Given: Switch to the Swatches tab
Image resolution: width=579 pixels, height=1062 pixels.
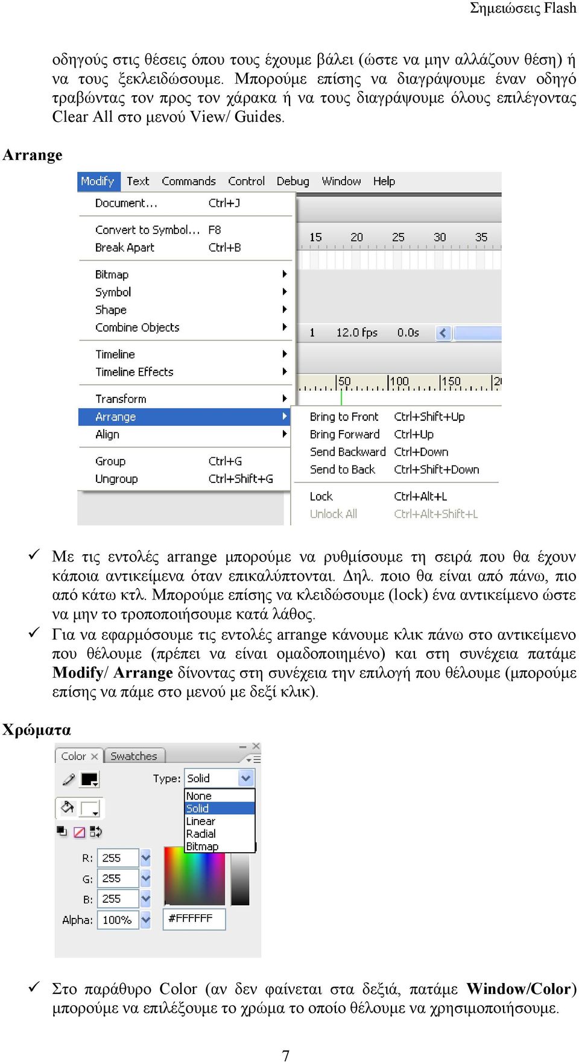Looking at the screenshot, I should (x=134, y=756).
